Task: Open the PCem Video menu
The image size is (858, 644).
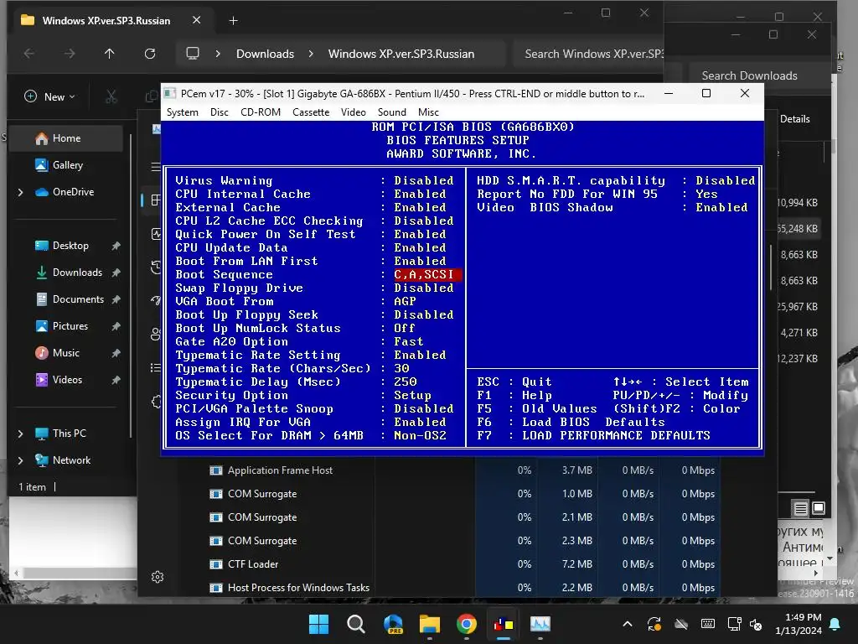Action: 353,112
